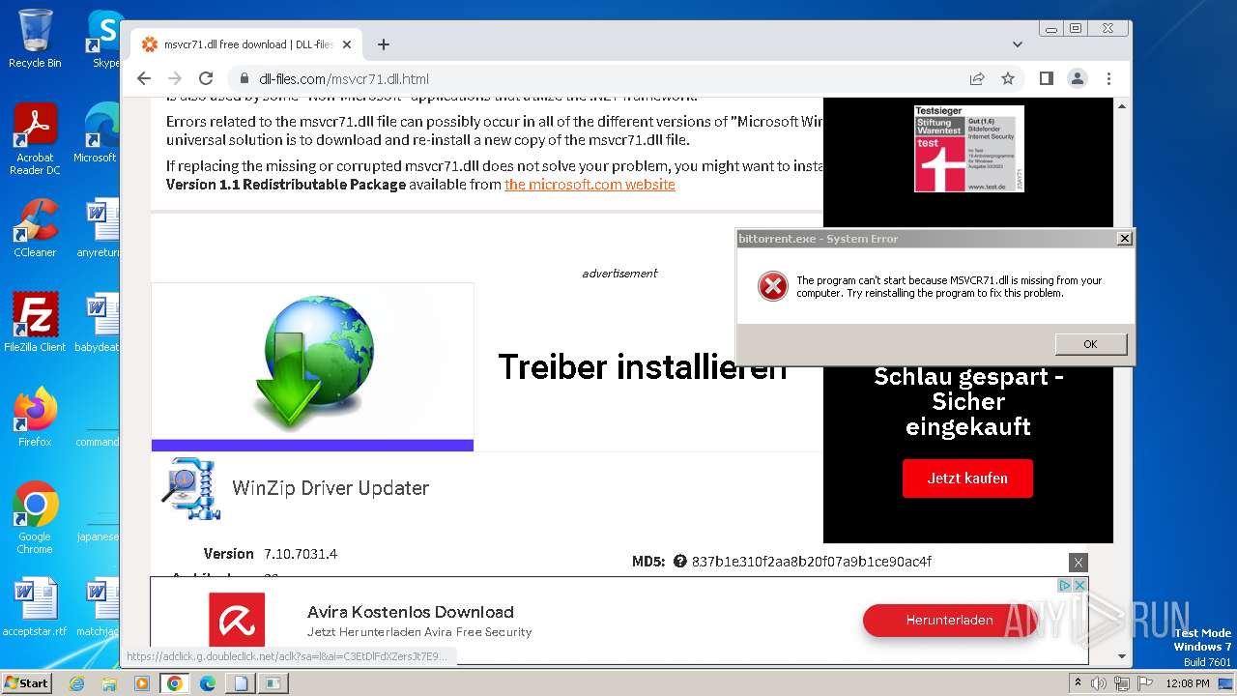This screenshot has height=696, width=1237.
Task: Follow the microsoft.com website link
Action: pyautogui.click(x=590, y=185)
